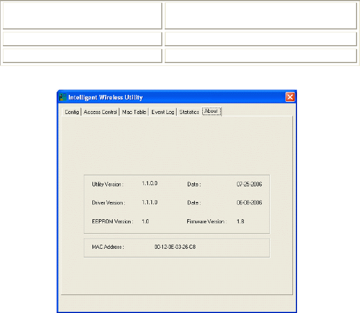Select the Mac Table tab
Image resolution: width=360 pixels, height=313 pixels.
click(x=134, y=112)
